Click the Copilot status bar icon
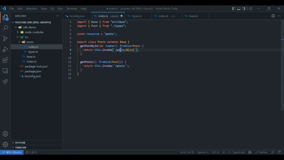Image resolution: width=284 pixels, height=160 pixels. [250, 152]
